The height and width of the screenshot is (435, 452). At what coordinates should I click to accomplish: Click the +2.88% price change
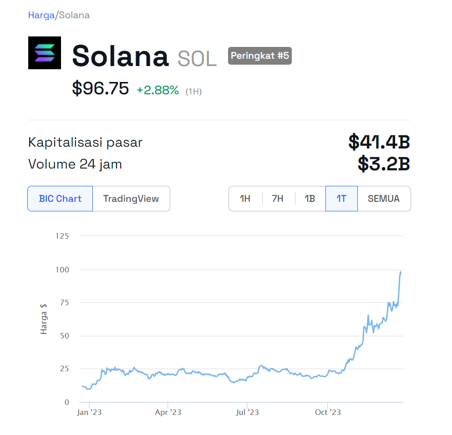click(x=157, y=90)
